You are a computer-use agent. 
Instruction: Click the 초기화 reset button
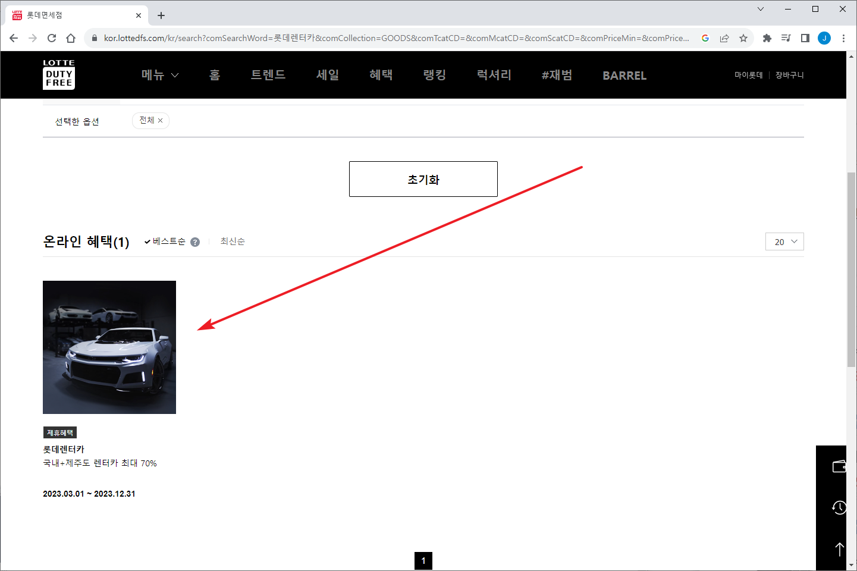point(423,179)
